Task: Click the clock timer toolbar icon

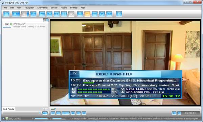Action: (x=102, y=14)
